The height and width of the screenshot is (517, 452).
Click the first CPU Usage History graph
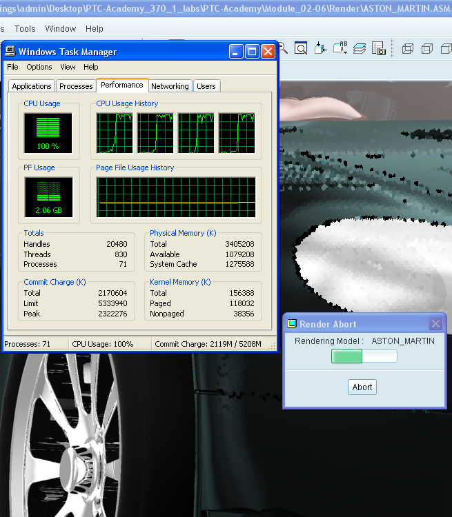(x=115, y=133)
